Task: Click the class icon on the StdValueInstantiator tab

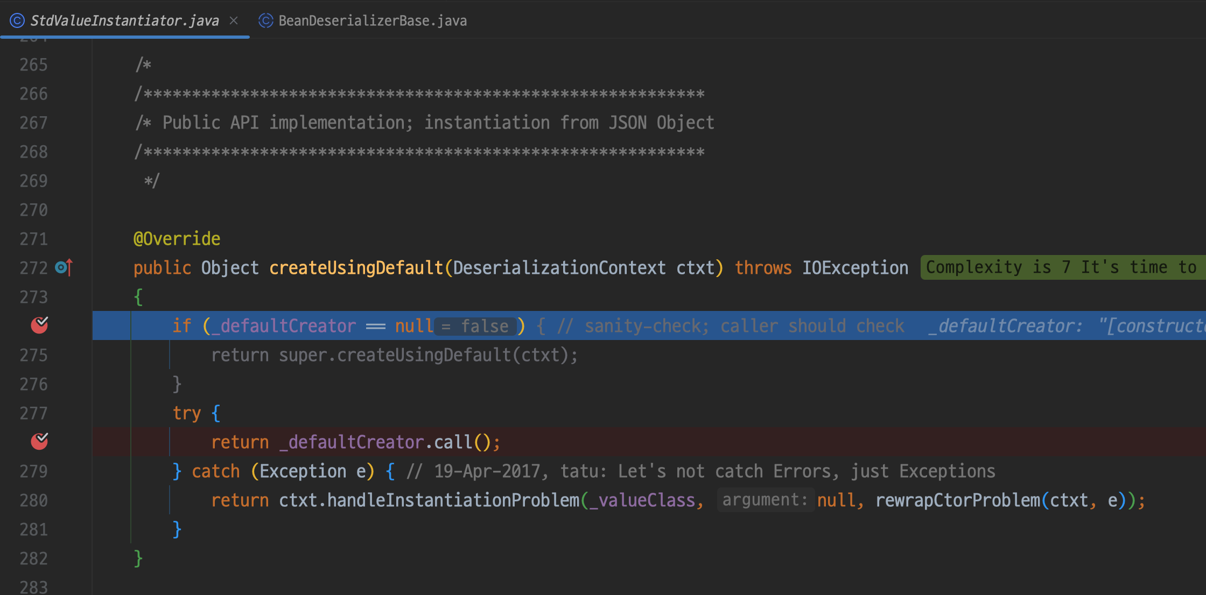Action: pos(17,20)
